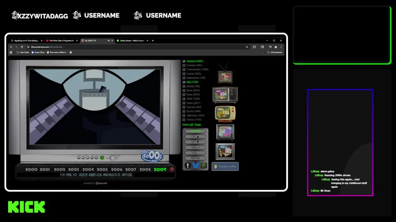Open the apps grid in bookmarks bar
This screenshot has height=222, width=396.
pos(11,52)
